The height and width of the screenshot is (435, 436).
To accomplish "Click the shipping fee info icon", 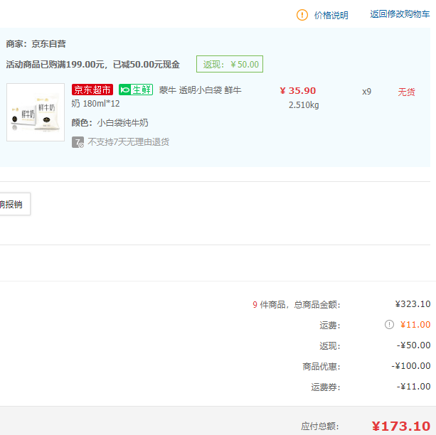I will point(389,324).
